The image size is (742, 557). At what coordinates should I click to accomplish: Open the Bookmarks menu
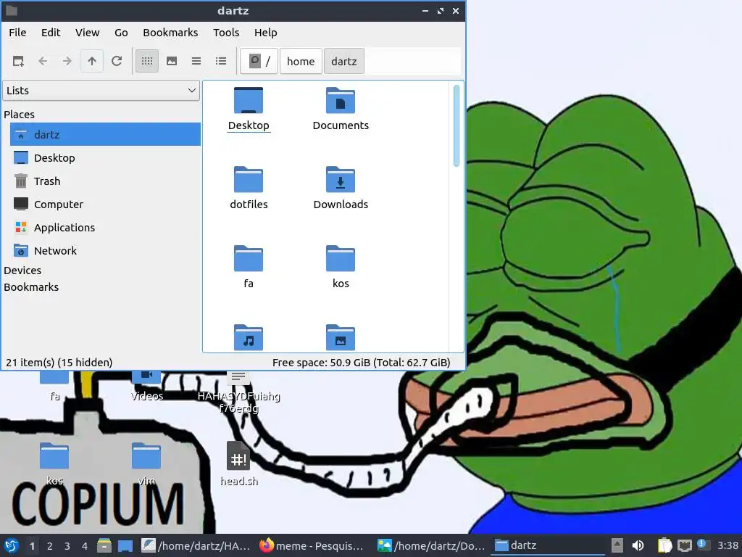pyautogui.click(x=170, y=33)
